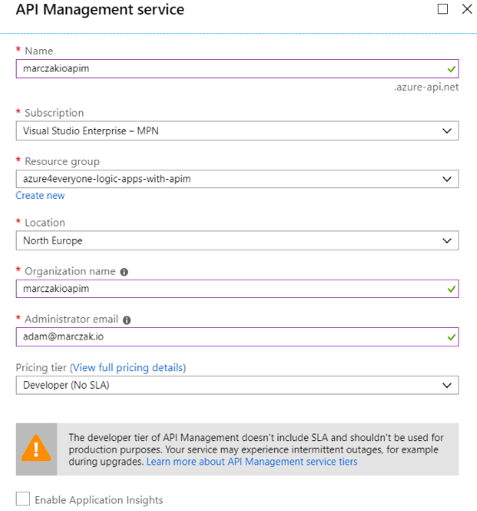Open the Subscription dropdown
The width and height of the screenshot is (477, 511).
click(237, 131)
